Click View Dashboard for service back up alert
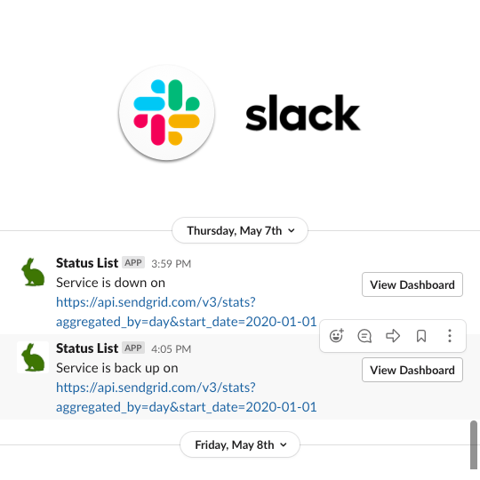 coord(412,370)
